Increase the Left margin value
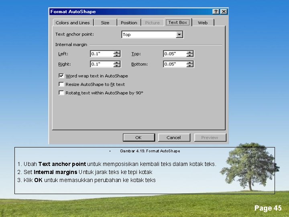289x217 pixels. pos(117,52)
